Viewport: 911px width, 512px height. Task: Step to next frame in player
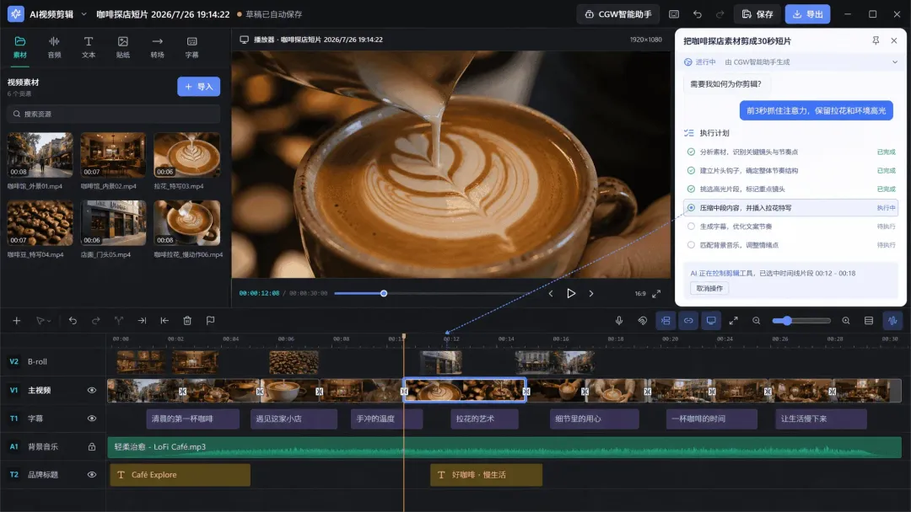pyautogui.click(x=591, y=293)
